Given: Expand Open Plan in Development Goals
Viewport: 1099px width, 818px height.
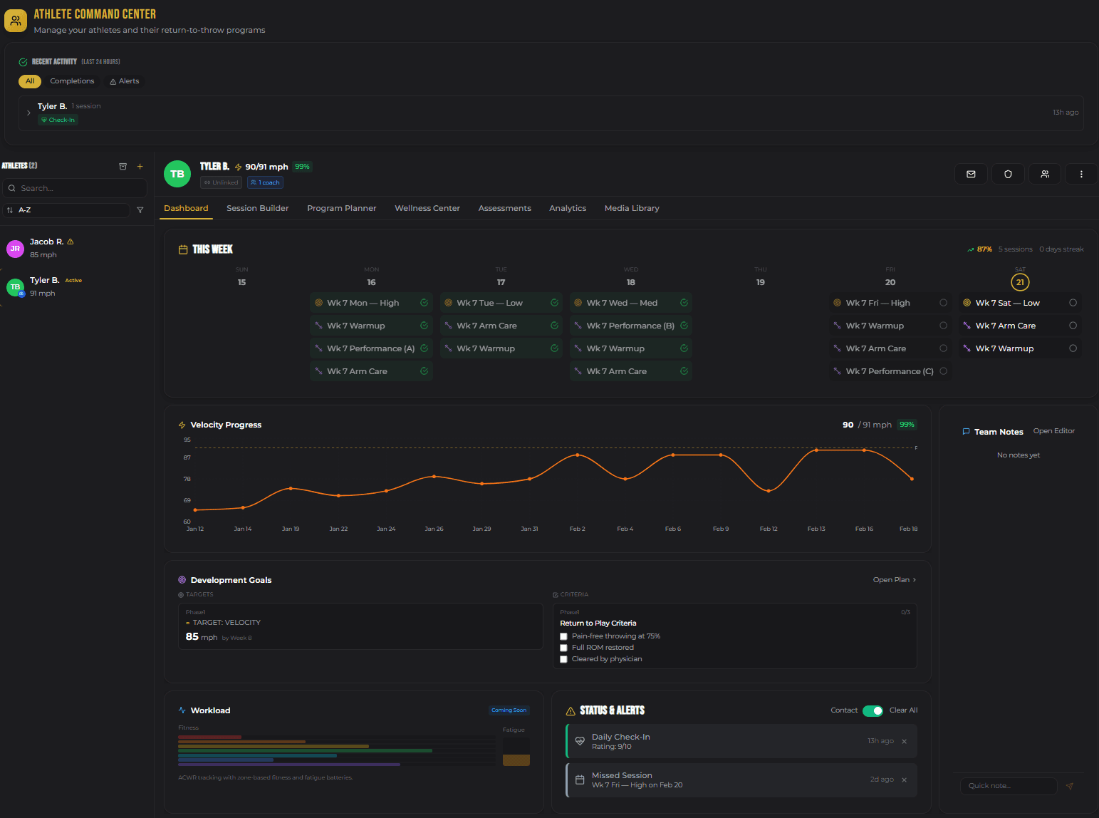Looking at the screenshot, I should [x=894, y=579].
